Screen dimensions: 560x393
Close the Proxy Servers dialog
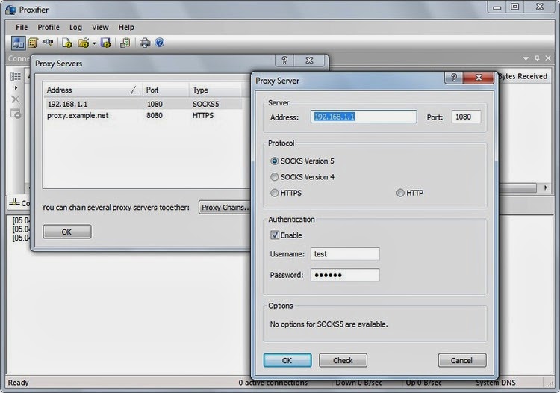[309, 61]
